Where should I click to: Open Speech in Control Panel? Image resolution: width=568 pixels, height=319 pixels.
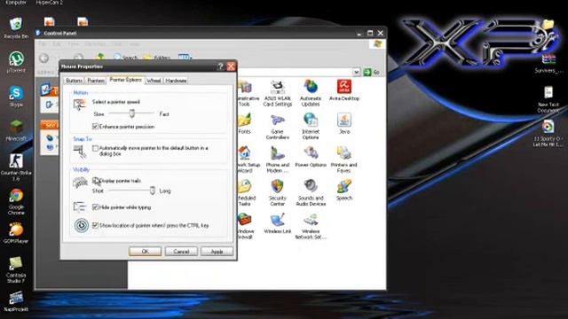343,191
